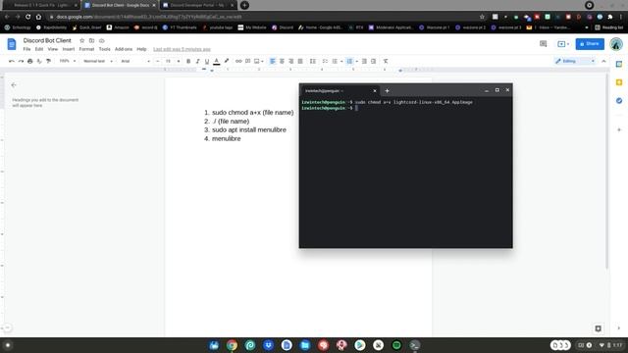
Task: Toggle underline formatting
Action: pos(207,61)
